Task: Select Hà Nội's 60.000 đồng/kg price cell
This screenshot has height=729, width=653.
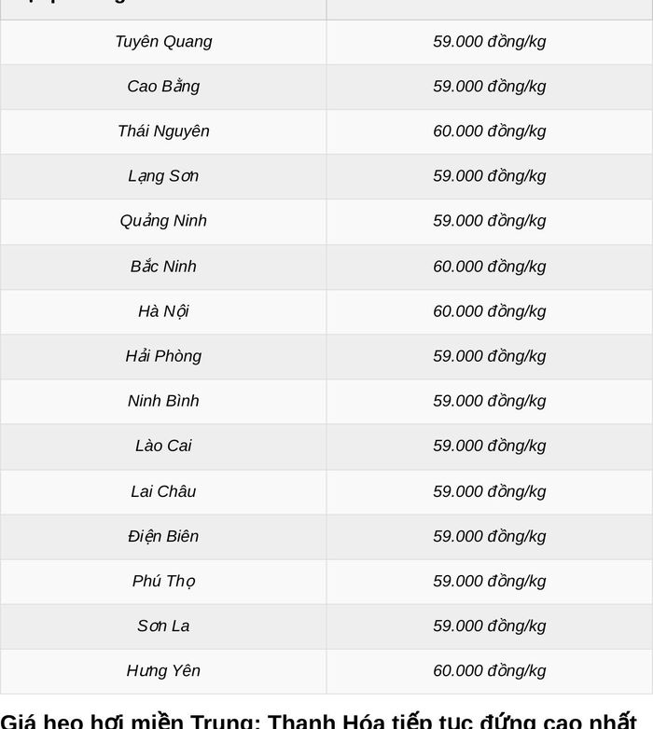Action: click(x=490, y=311)
